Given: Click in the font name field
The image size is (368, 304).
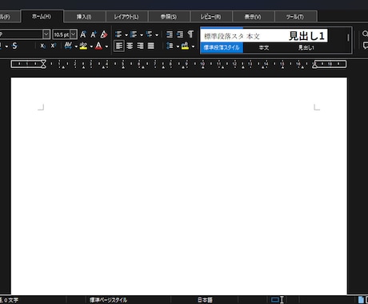Looking at the screenshot, I should 22,34.
